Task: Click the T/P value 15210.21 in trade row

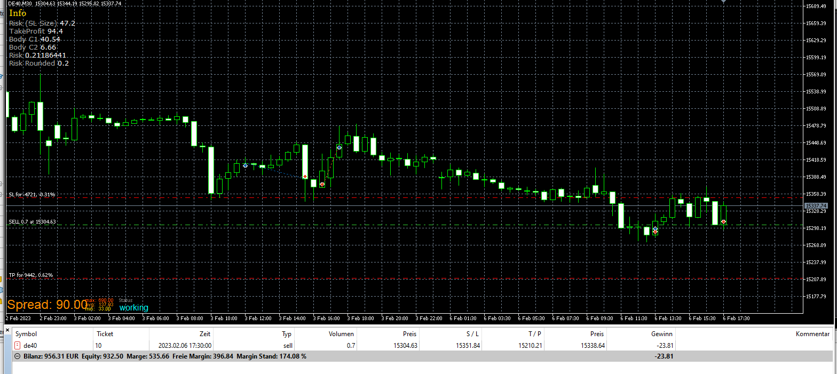Action: pyautogui.click(x=529, y=346)
